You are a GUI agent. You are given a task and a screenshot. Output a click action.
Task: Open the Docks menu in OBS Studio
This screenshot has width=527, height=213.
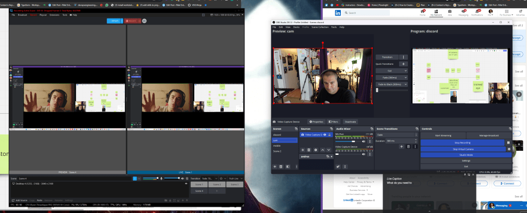pos(296,27)
